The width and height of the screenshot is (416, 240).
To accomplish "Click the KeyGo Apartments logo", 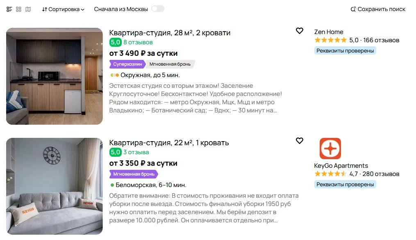I will pyautogui.click(x=330, y=149).
